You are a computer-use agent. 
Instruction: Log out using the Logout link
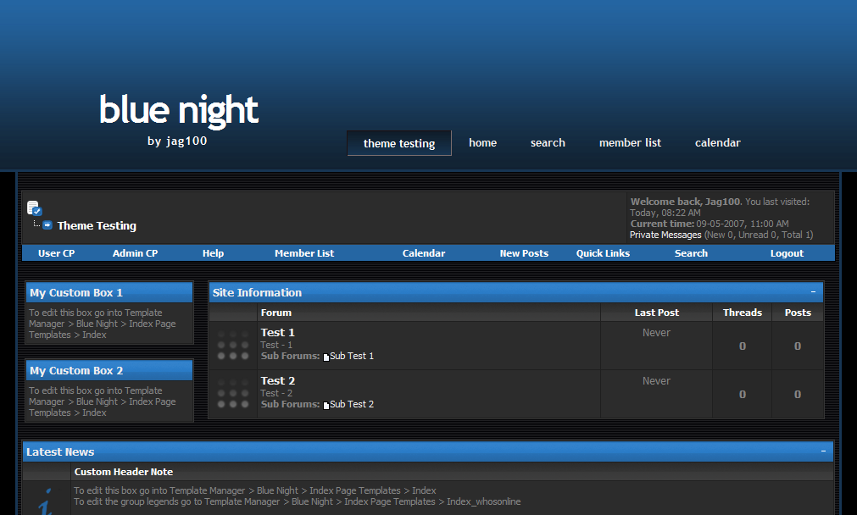pyautogui.click(x=787, y=253)
